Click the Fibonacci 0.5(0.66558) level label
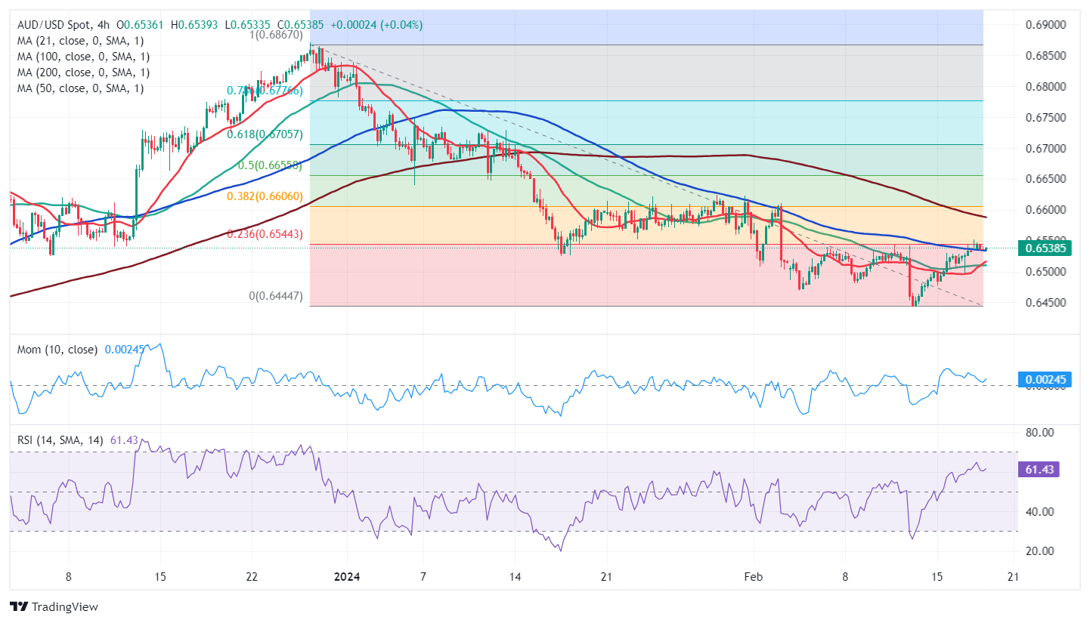The image size is (1090, 623). click(x=269, y=165)
